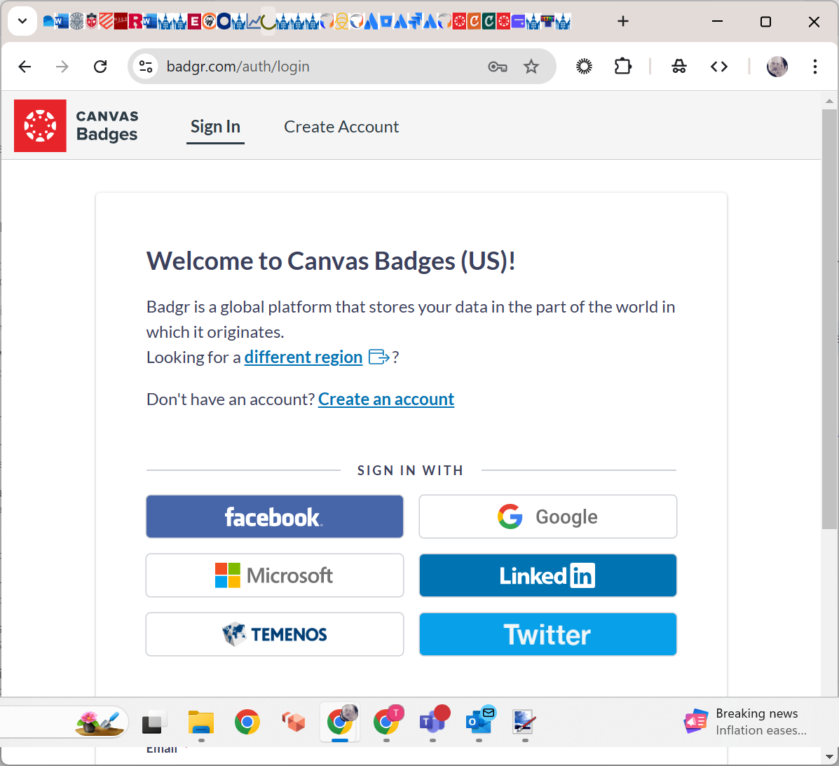839x766 pixels.
Task: Sign in with Facebook
Action: click(x=275, y=517)
